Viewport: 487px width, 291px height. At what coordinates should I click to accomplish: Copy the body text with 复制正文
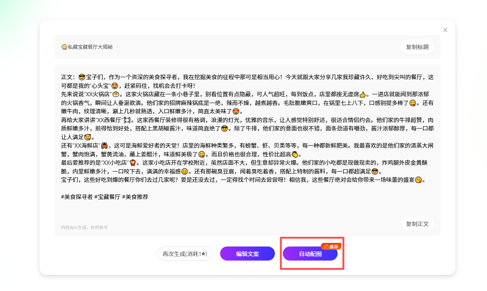pos(417,224)
